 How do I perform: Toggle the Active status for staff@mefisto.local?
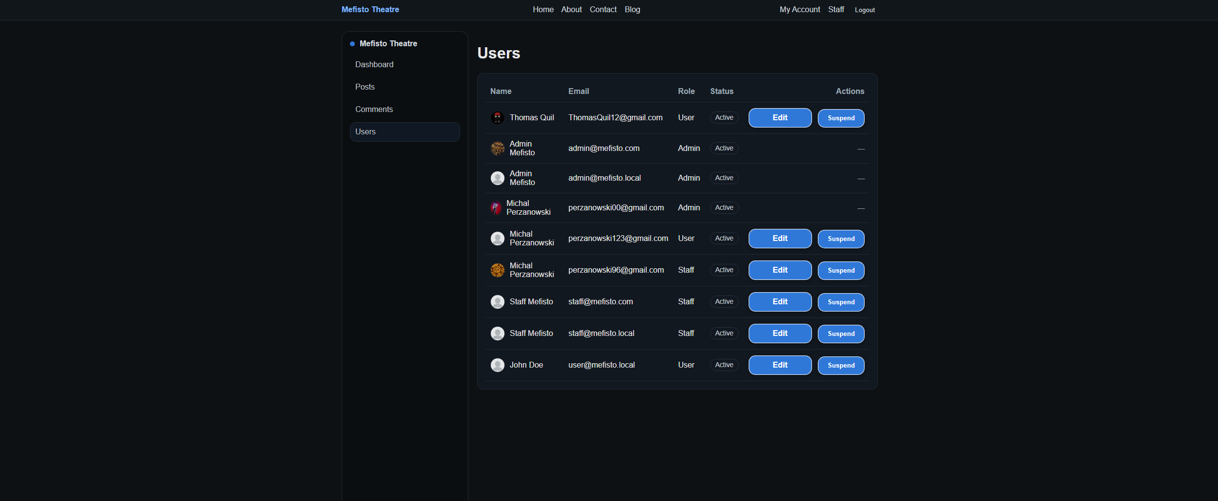pos(724,334)
